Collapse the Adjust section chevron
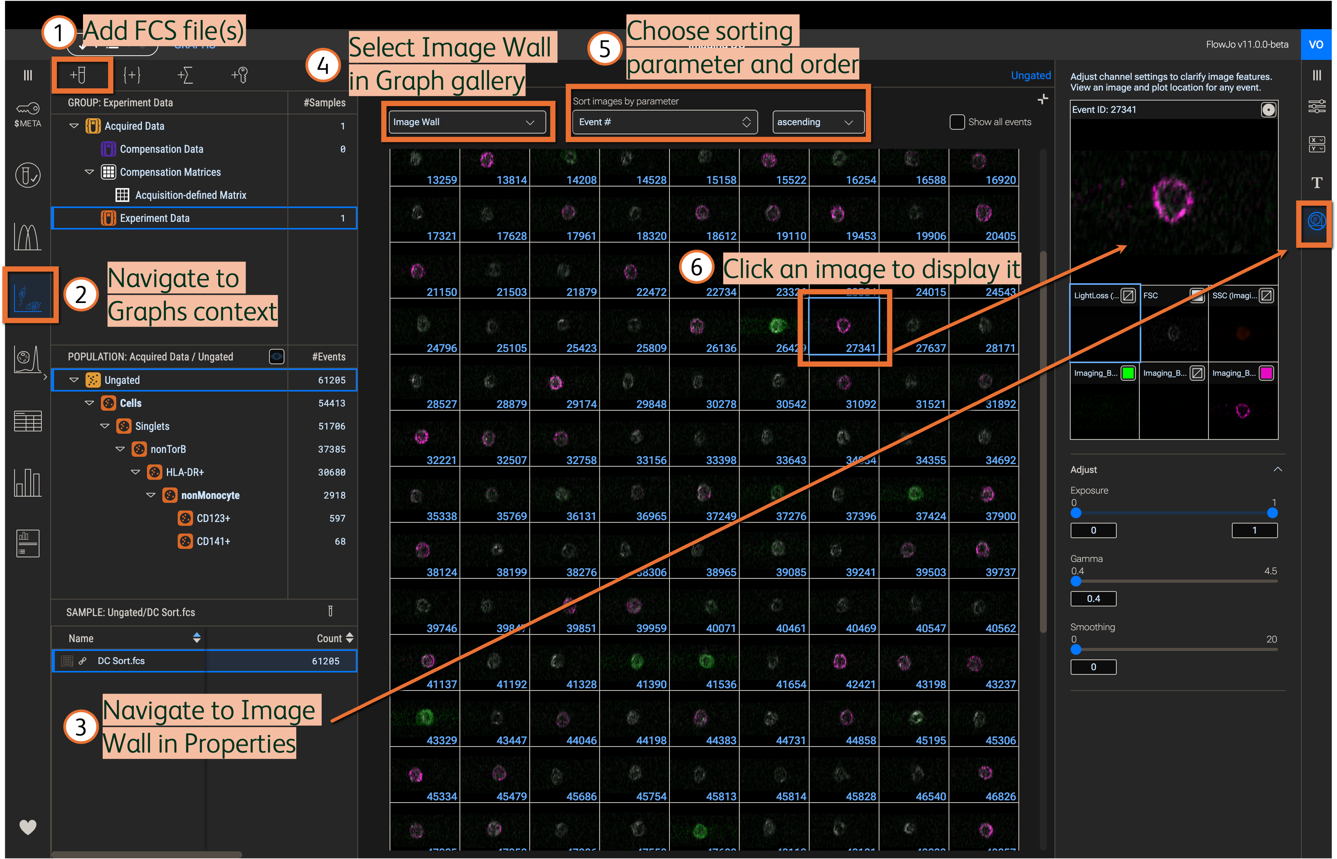Screen dimensions: 1337x859 coord(1277,469)
